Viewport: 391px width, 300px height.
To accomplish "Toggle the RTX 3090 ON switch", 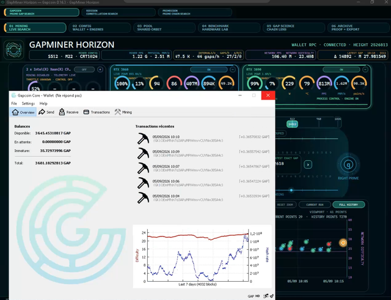I will [x=342, y=70].
